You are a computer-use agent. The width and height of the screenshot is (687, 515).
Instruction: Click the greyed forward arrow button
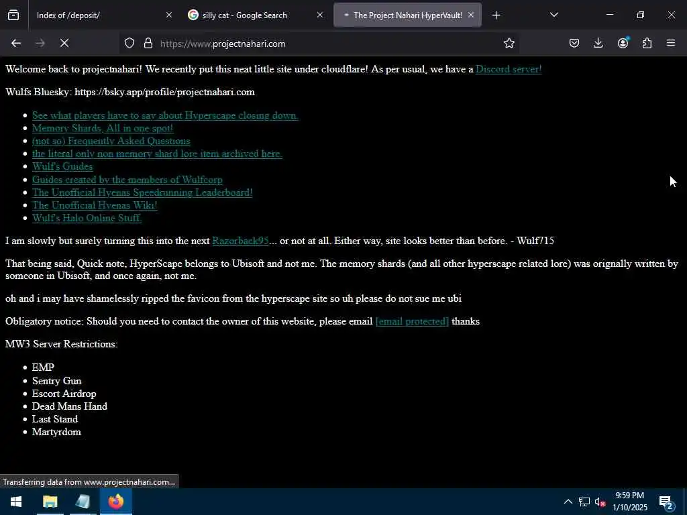click(x=40, y=43)
